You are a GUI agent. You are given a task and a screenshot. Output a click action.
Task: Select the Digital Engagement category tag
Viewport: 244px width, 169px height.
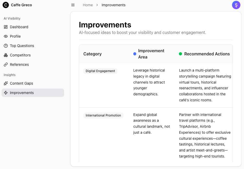pos(100,71)
